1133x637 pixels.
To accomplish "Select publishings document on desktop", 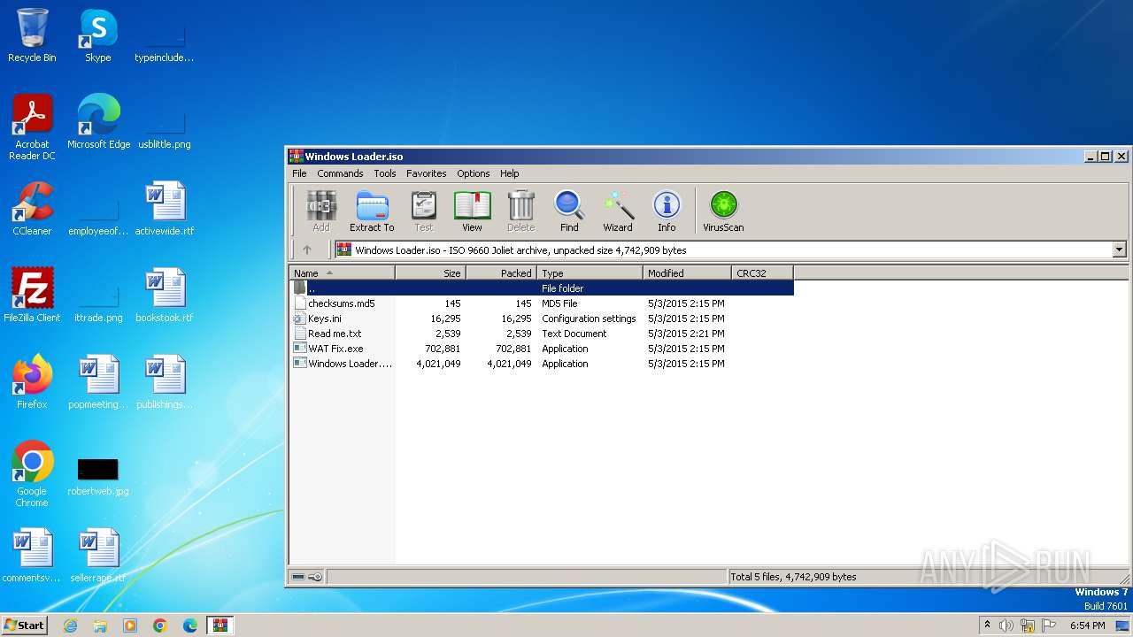I will coord(165,382).
